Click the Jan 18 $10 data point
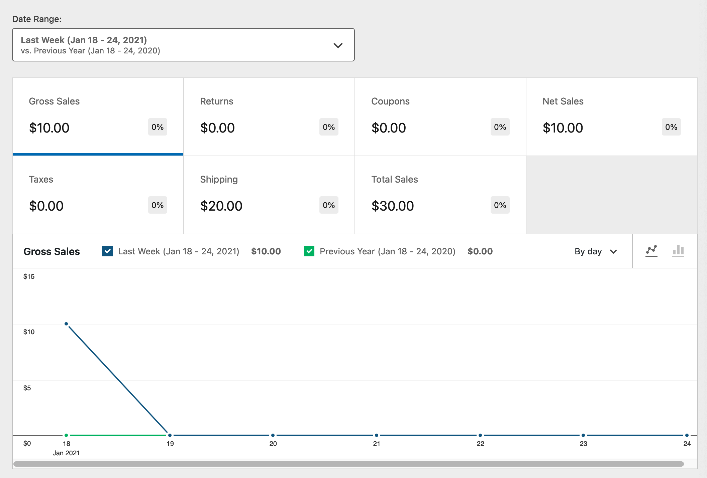The image size is (707, 478). point(66,324)
